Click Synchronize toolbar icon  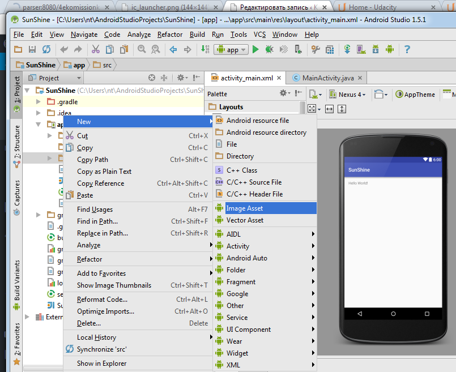click(46, 49)
